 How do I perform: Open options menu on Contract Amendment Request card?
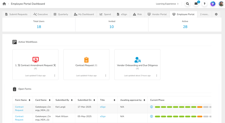[55, 76]
